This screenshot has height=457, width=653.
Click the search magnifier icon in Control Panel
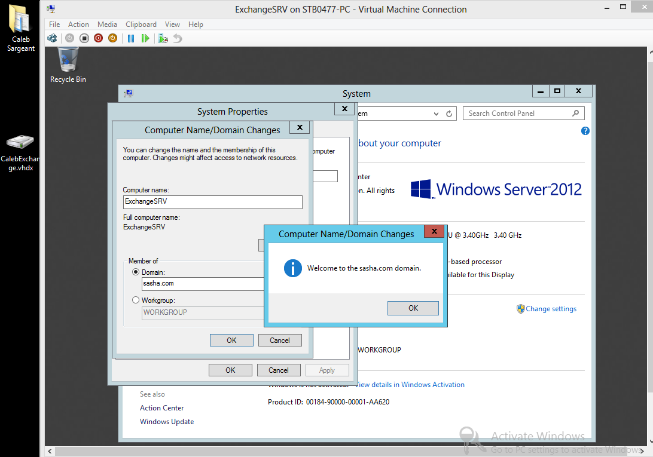point(575,114)
